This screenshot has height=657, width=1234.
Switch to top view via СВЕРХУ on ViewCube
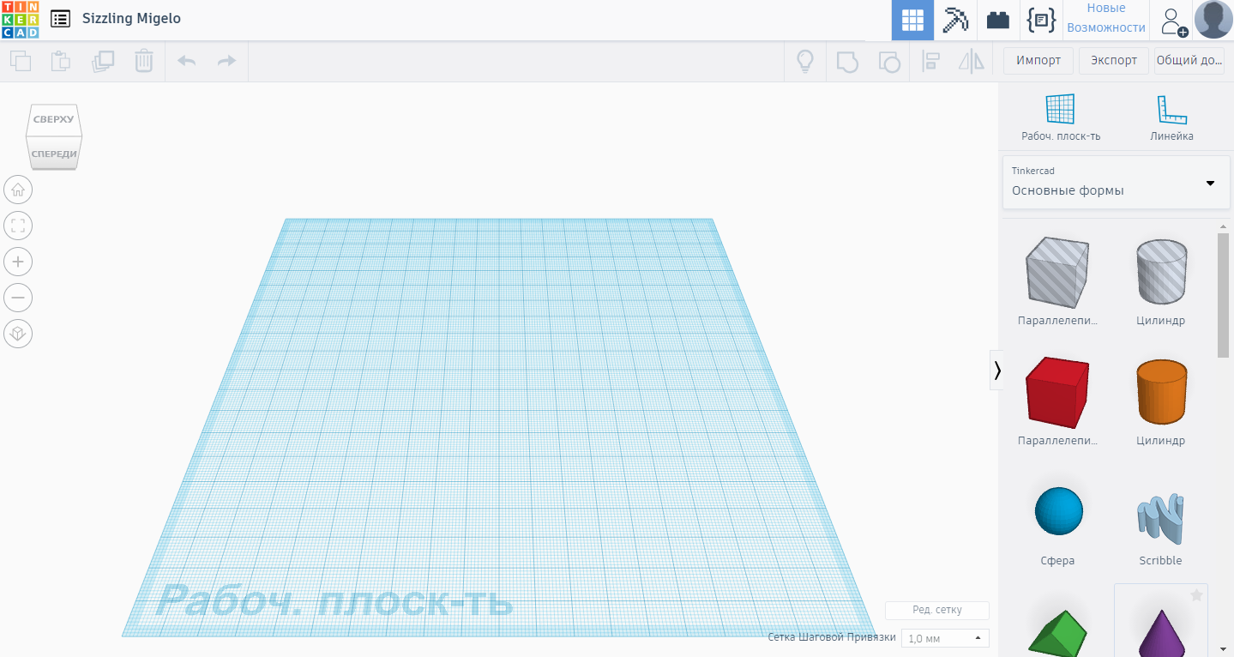[53, 119]
